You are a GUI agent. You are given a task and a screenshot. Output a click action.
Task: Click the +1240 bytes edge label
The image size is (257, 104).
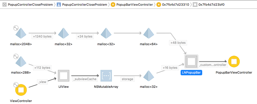click(x=42, y=36)
